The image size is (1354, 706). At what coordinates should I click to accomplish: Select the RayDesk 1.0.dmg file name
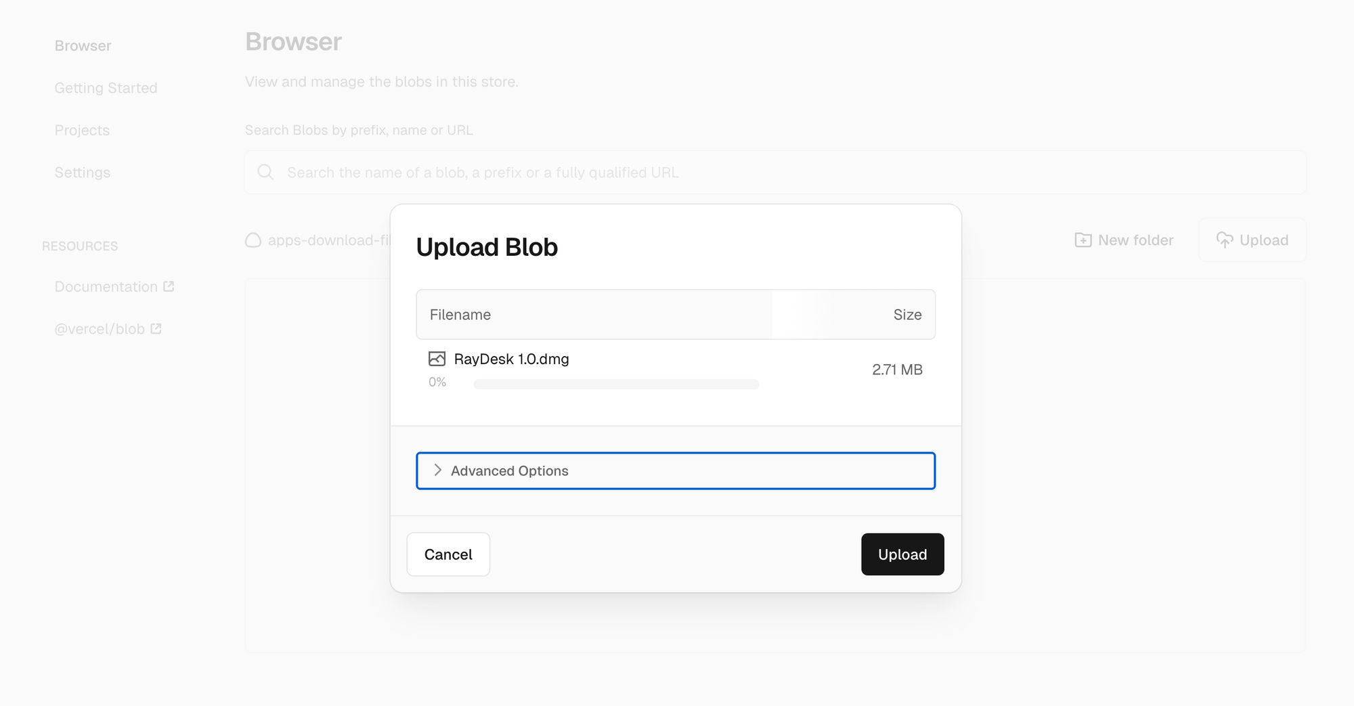pyautogui.click(x=511, y=359)
